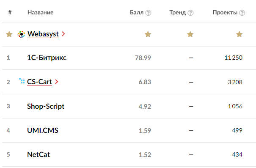Expand the red chevron beside Webasyst

pos(63,34)
